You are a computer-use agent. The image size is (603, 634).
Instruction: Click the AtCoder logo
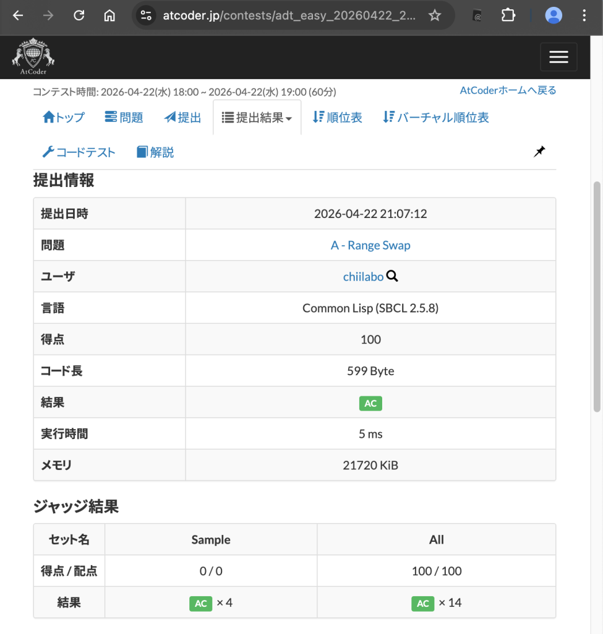click(33, 56)
